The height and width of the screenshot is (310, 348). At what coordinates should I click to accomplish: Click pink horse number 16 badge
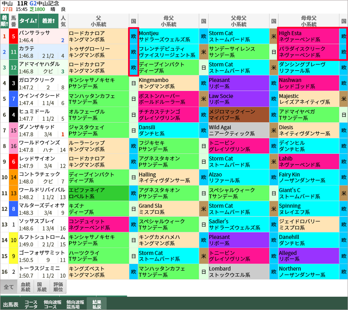(14, 146)
